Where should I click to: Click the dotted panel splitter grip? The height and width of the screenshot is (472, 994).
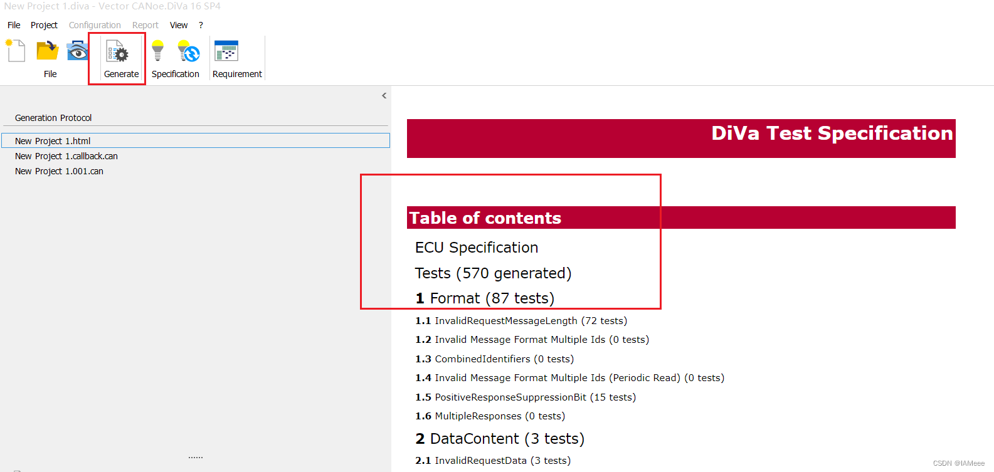196,458
